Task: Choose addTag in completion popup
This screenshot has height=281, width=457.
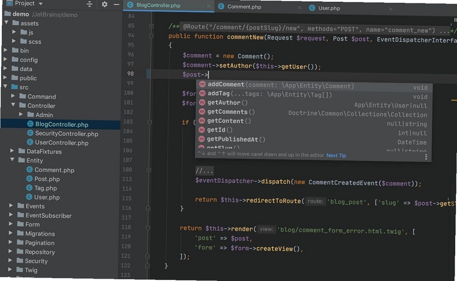Action: pos(314,95)
